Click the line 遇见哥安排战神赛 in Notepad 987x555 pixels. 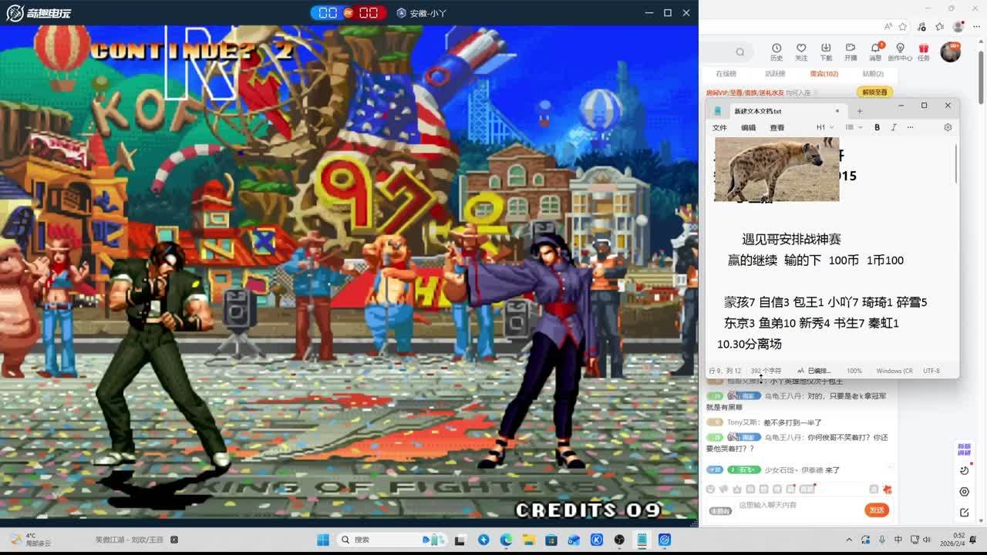(791, 240)
